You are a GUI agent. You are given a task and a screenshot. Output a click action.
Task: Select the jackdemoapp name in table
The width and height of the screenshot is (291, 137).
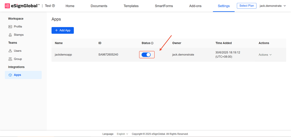pyautogui.click(x=63, y=55)
